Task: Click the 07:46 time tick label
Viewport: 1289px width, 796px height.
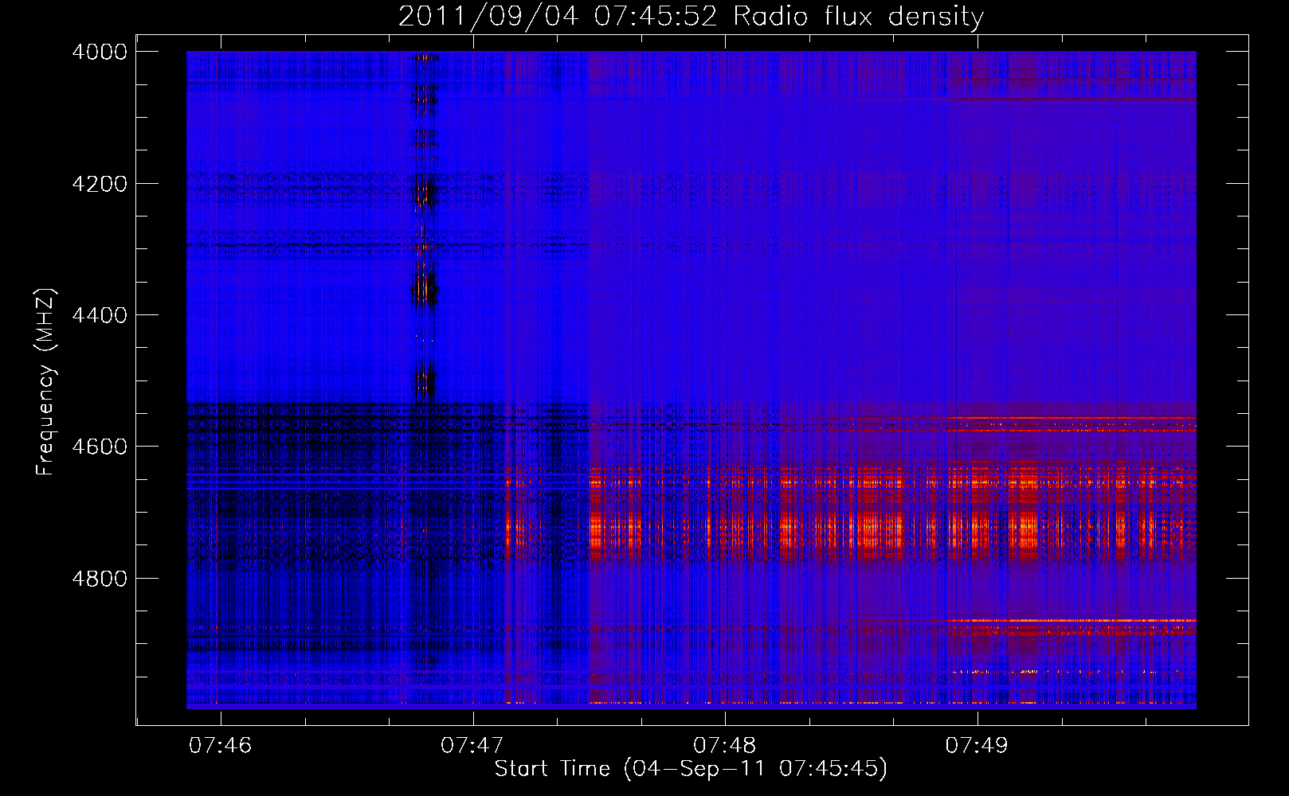Action: coord(221,746)
